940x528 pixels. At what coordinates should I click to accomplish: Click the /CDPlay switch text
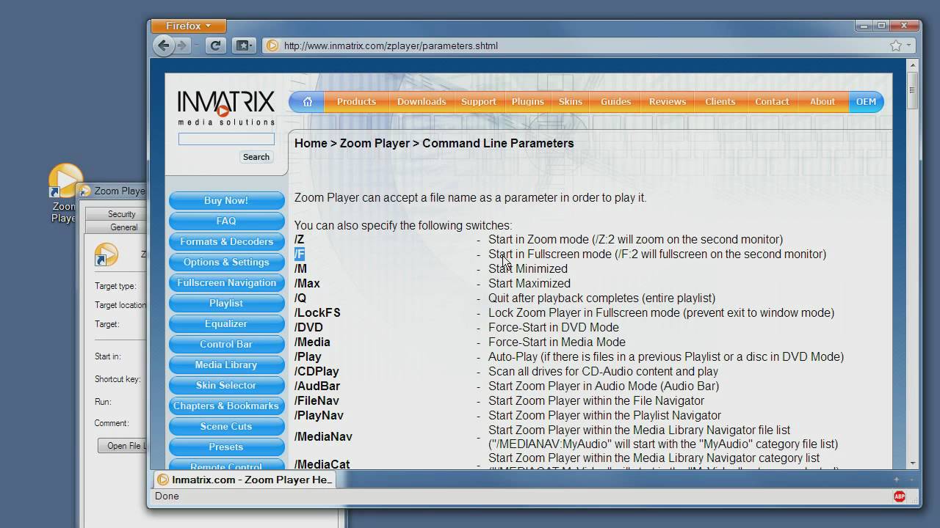tap(317, 372)
